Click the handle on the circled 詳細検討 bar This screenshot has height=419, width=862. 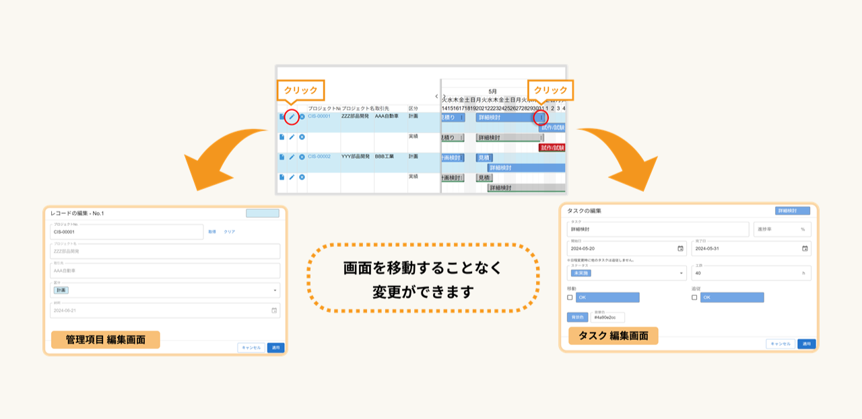[x=542, y=118]
